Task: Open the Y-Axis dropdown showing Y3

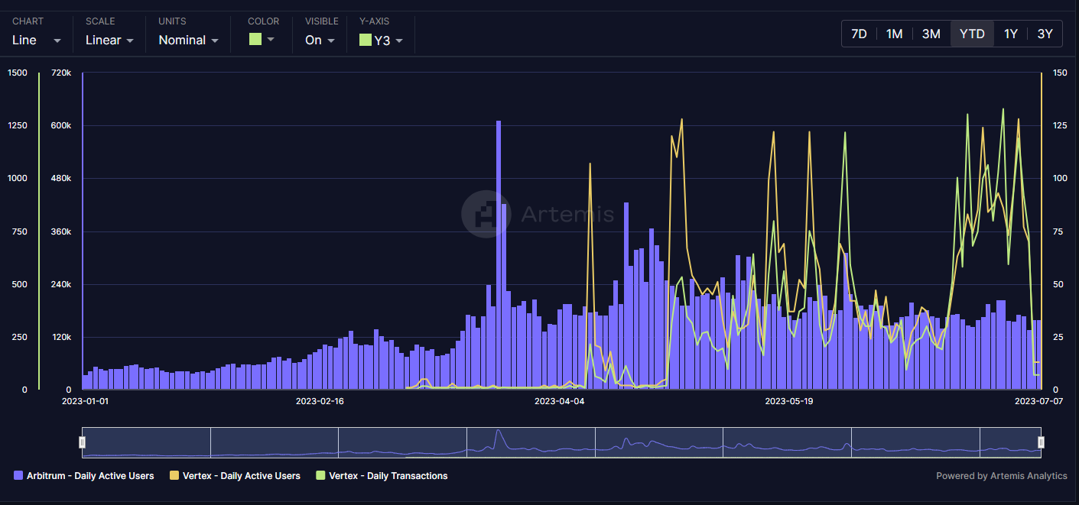Action: [x=381, y=40]
